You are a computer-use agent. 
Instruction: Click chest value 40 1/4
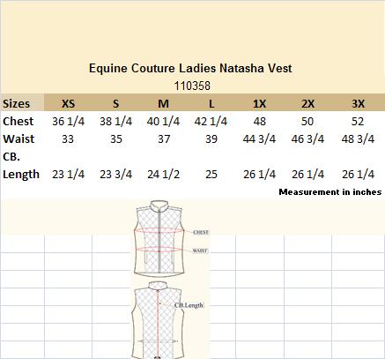tap(163, 121)
